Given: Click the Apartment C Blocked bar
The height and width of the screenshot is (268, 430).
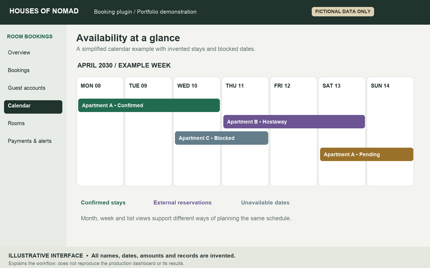Looking at the screenshot, I should click(221, 138).
